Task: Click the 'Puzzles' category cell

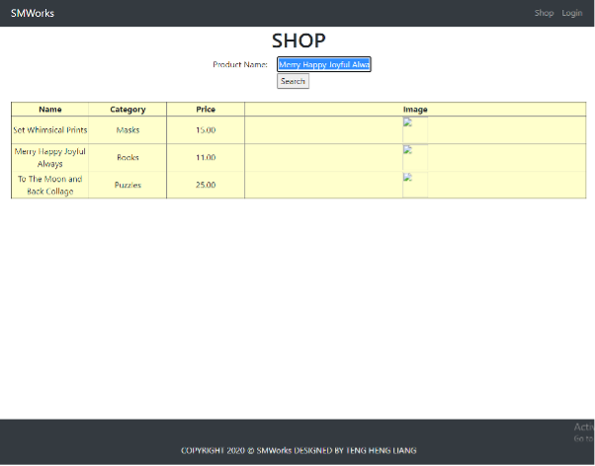Action: [x=127, y=185]
